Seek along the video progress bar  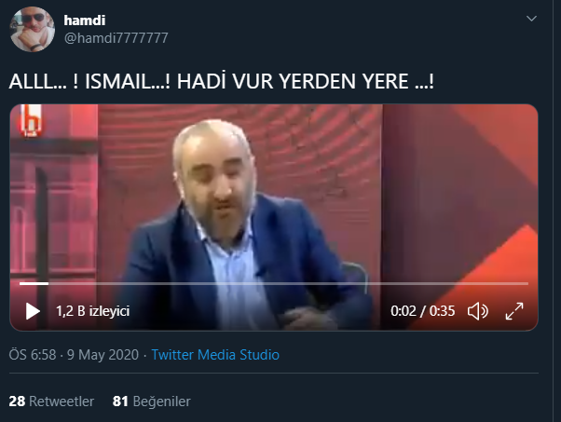[x=274, y=283]
